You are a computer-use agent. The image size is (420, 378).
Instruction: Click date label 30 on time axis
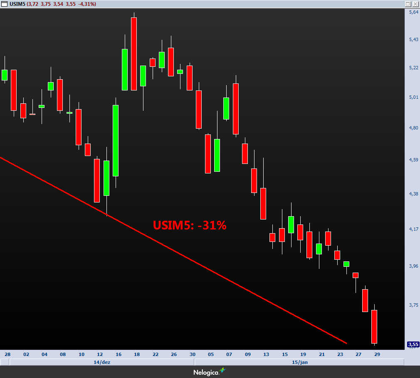192,355
